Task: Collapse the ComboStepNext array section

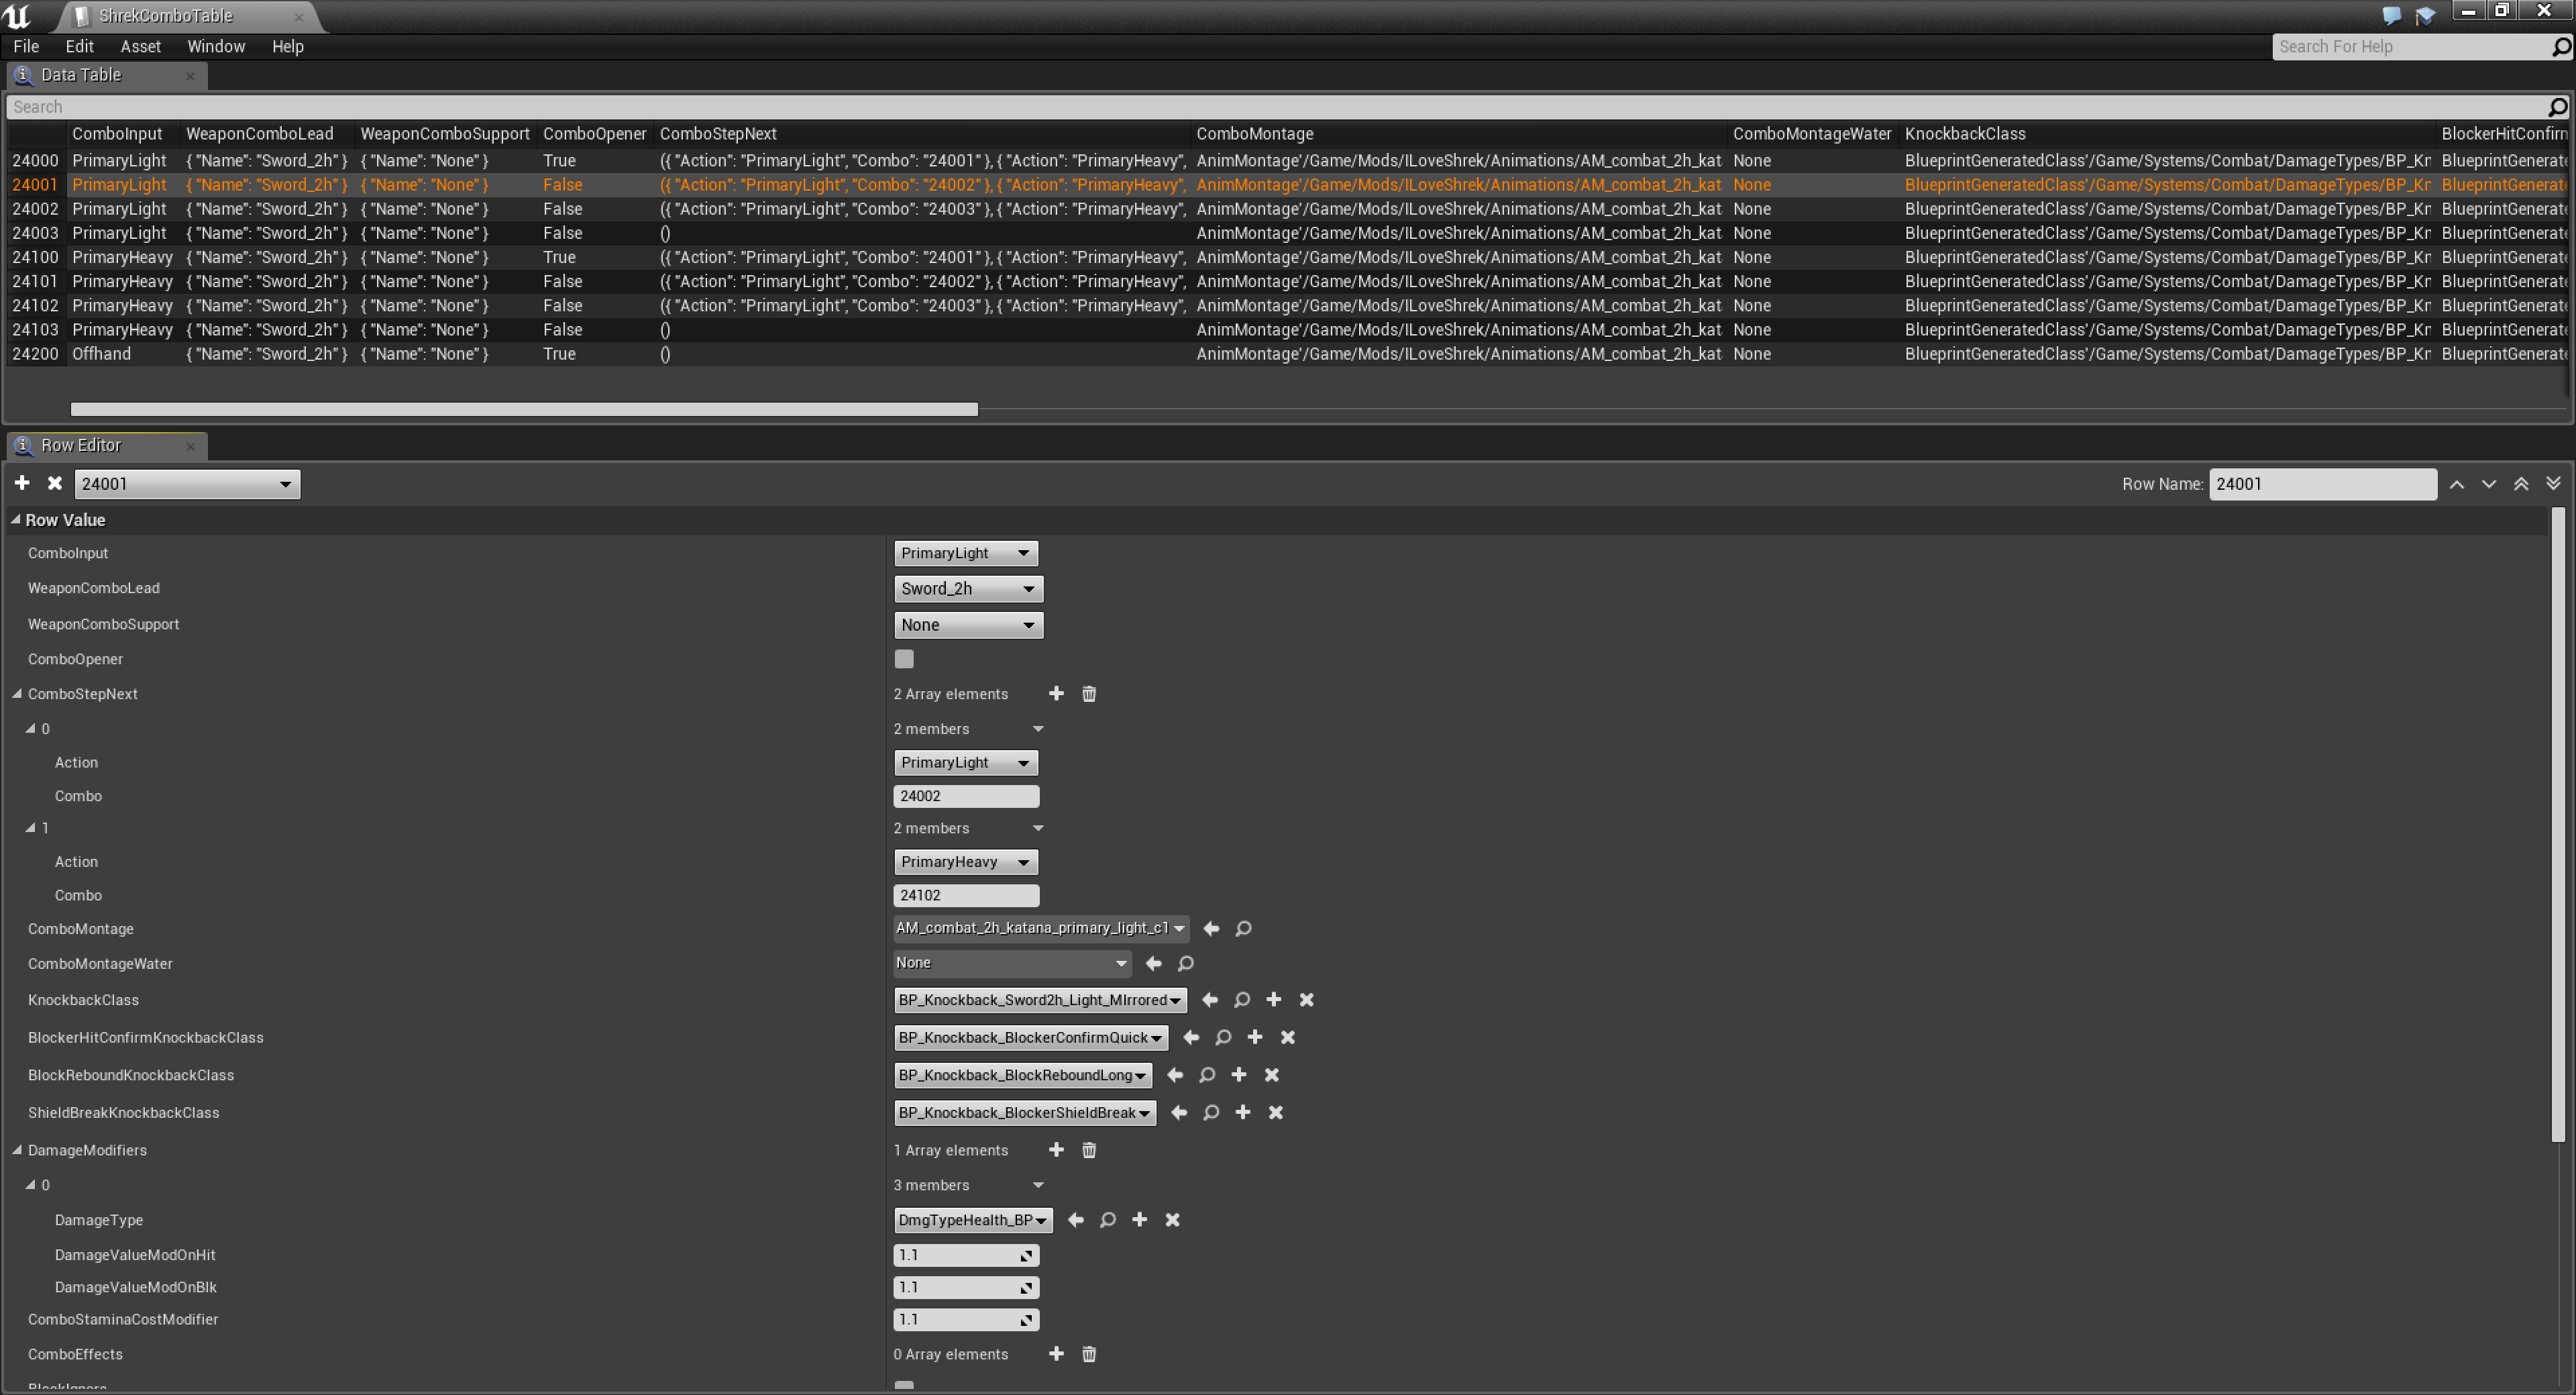Action: [17, 693]
